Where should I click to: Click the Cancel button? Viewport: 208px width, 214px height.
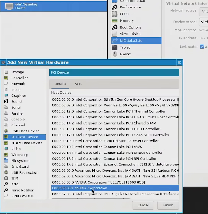[x=143, y=205]
